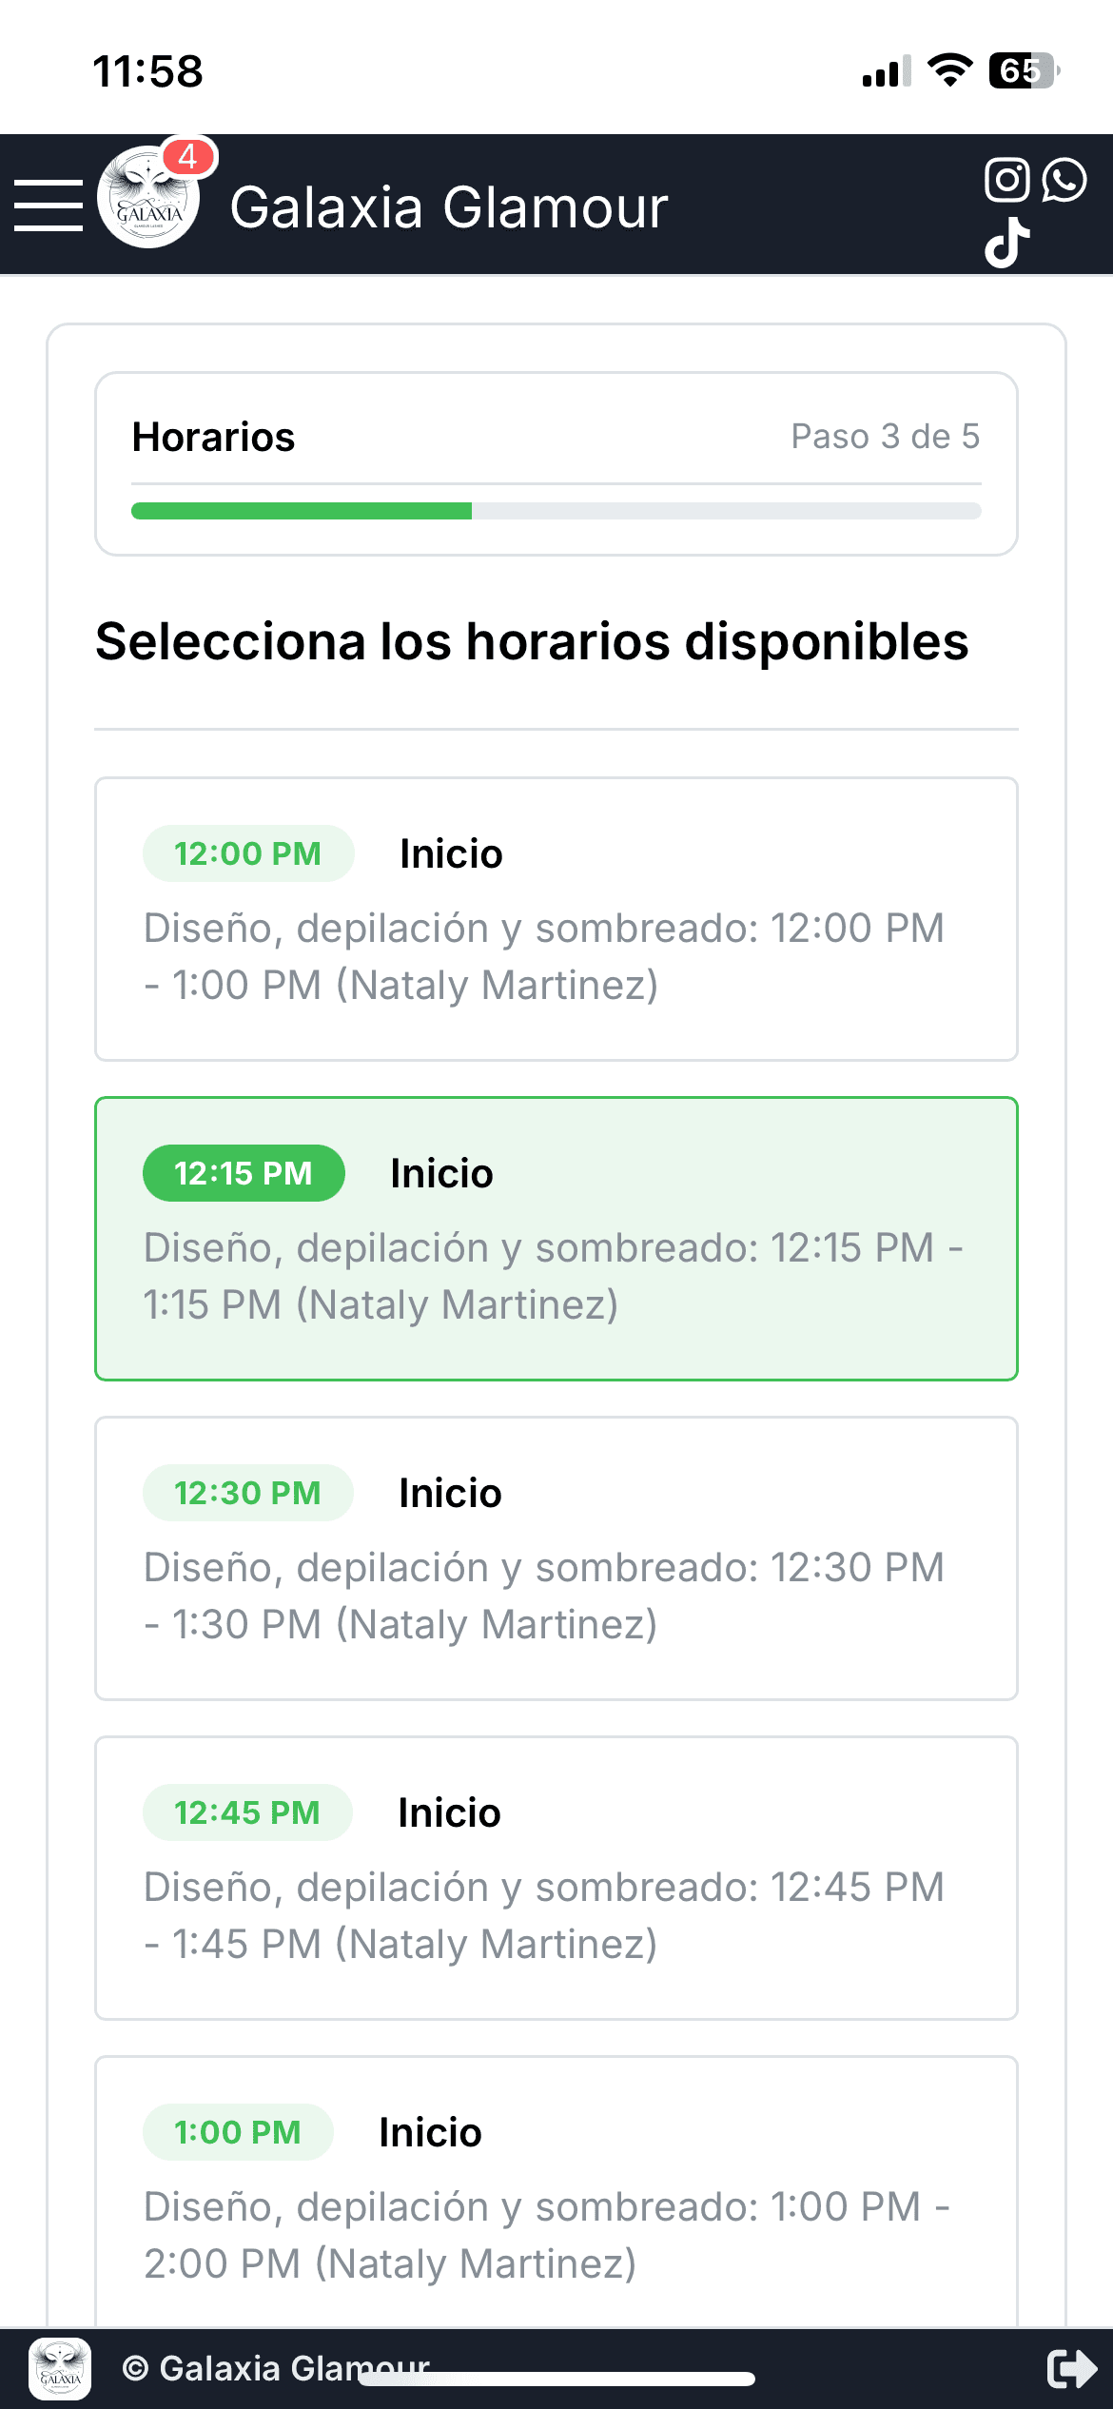Tap the 12:15 PM green time badge
The width and height of the screenshot is (1113, 2409).
pyautogui.click(x=244, y=1173)
